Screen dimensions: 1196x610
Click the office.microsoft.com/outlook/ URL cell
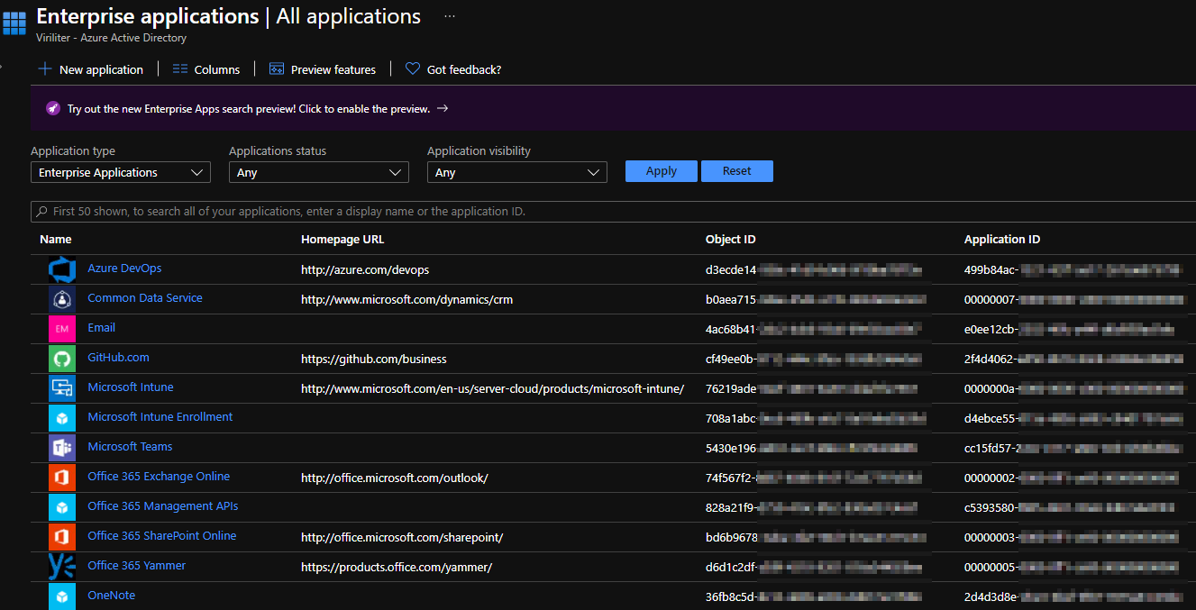[x=395, y=478]
